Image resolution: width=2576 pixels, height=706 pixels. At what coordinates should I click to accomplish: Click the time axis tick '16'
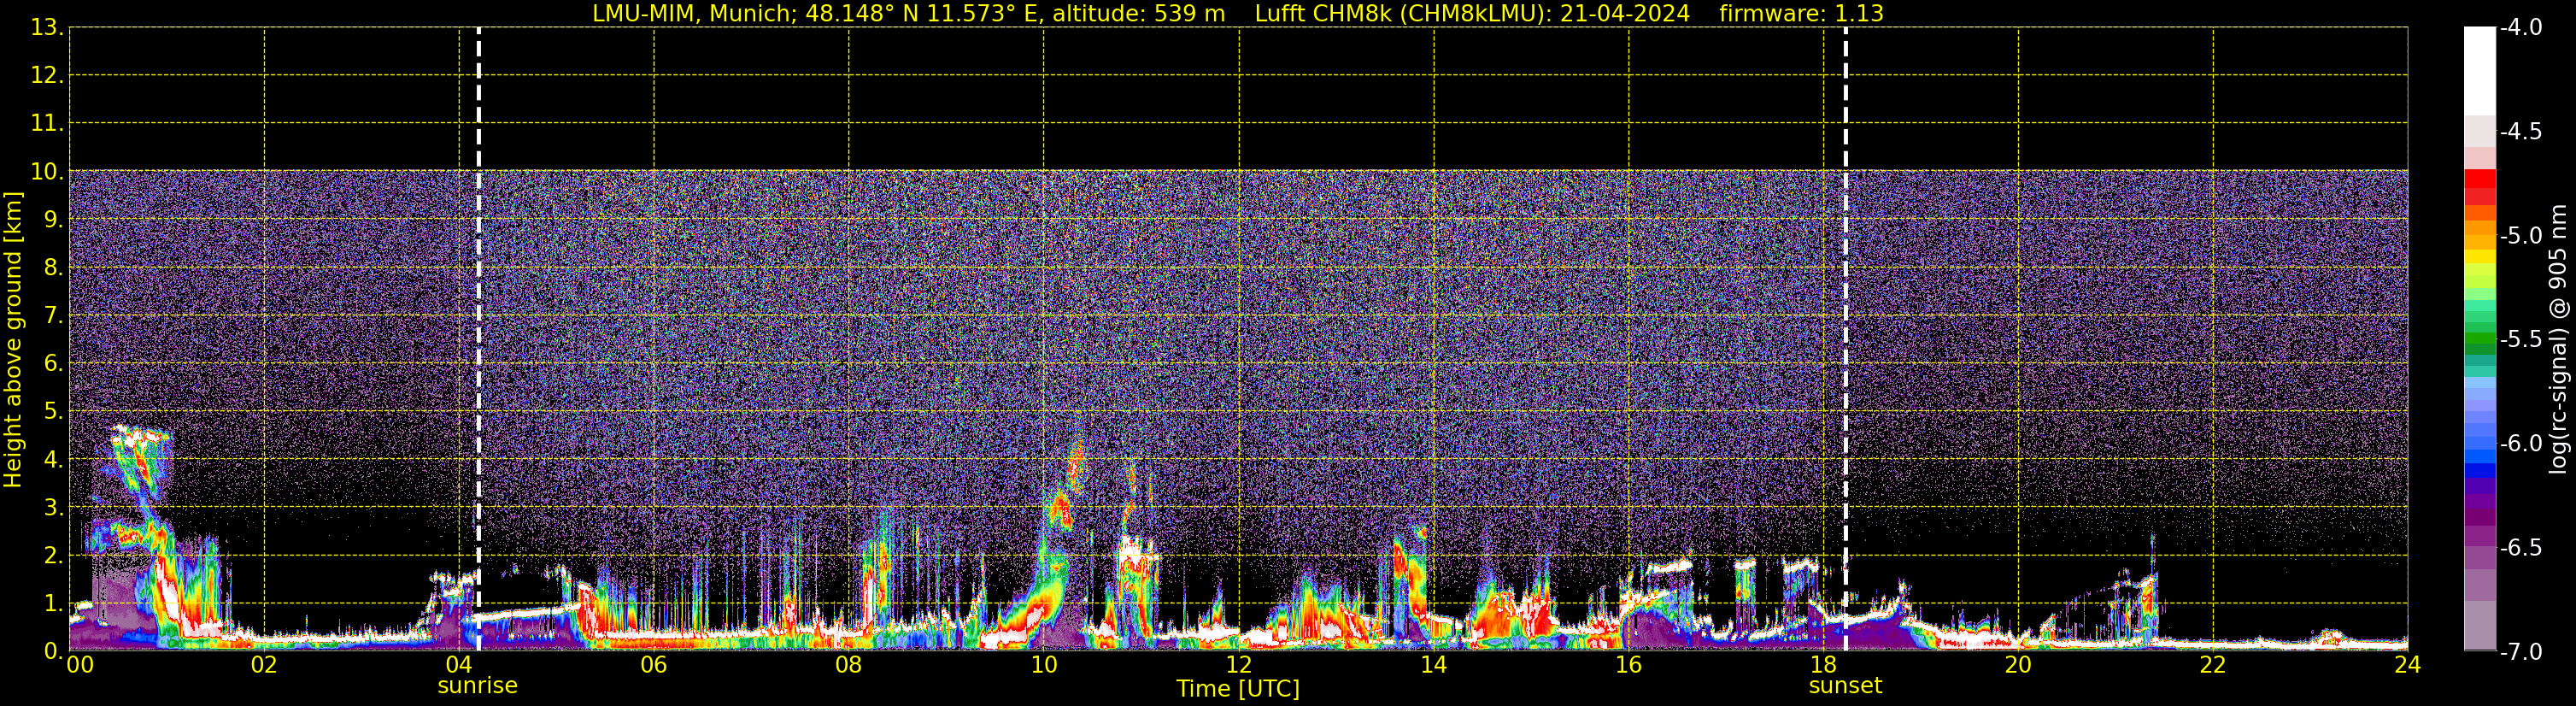[1629, 666]
